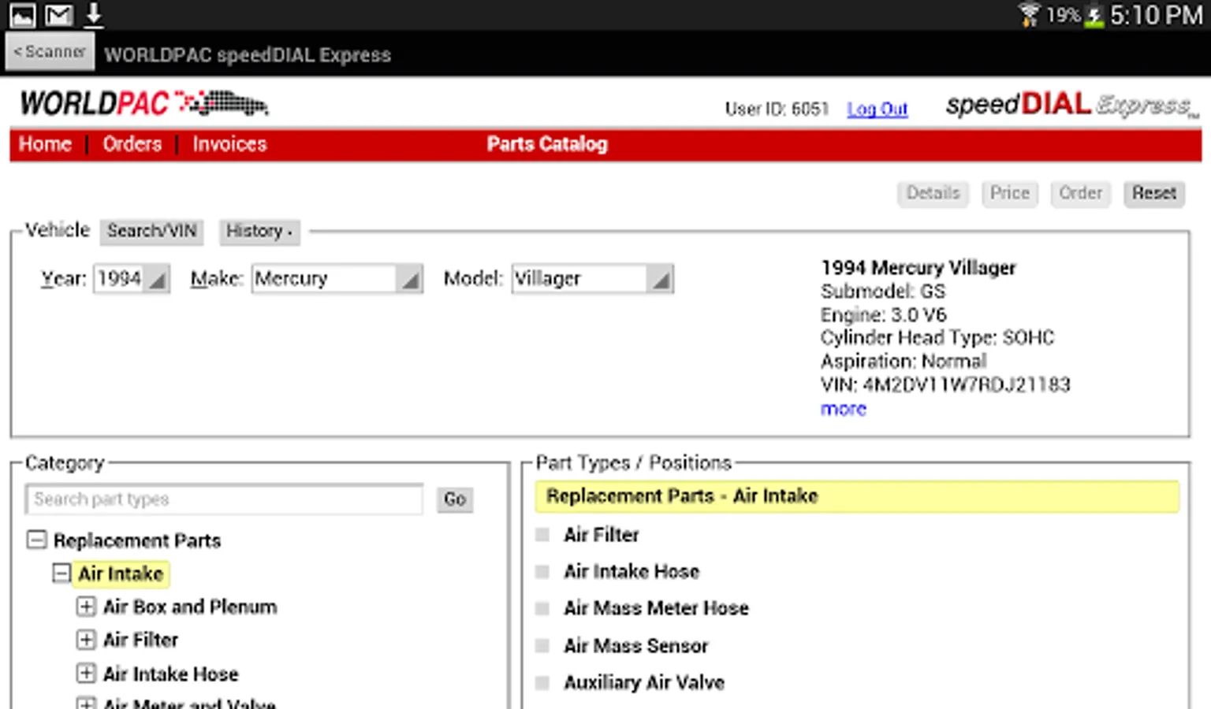Click the Order button
This screenshot has height=709, width=1211.
[1080, 193]
